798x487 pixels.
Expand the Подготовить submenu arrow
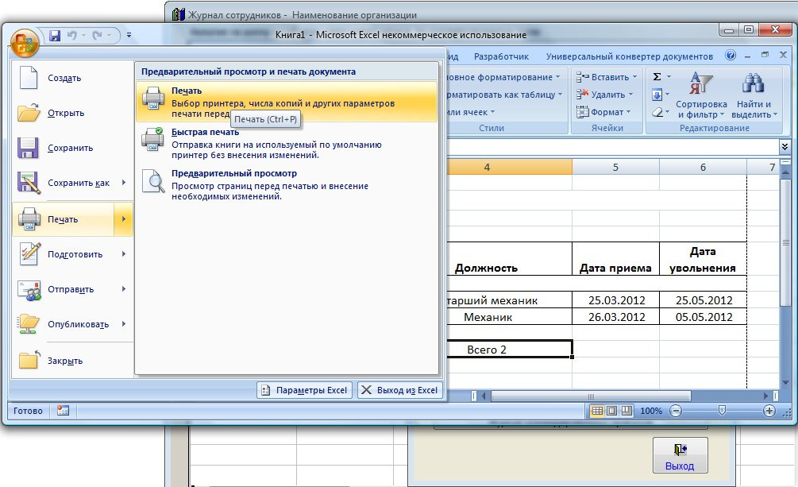pos(124,253)
